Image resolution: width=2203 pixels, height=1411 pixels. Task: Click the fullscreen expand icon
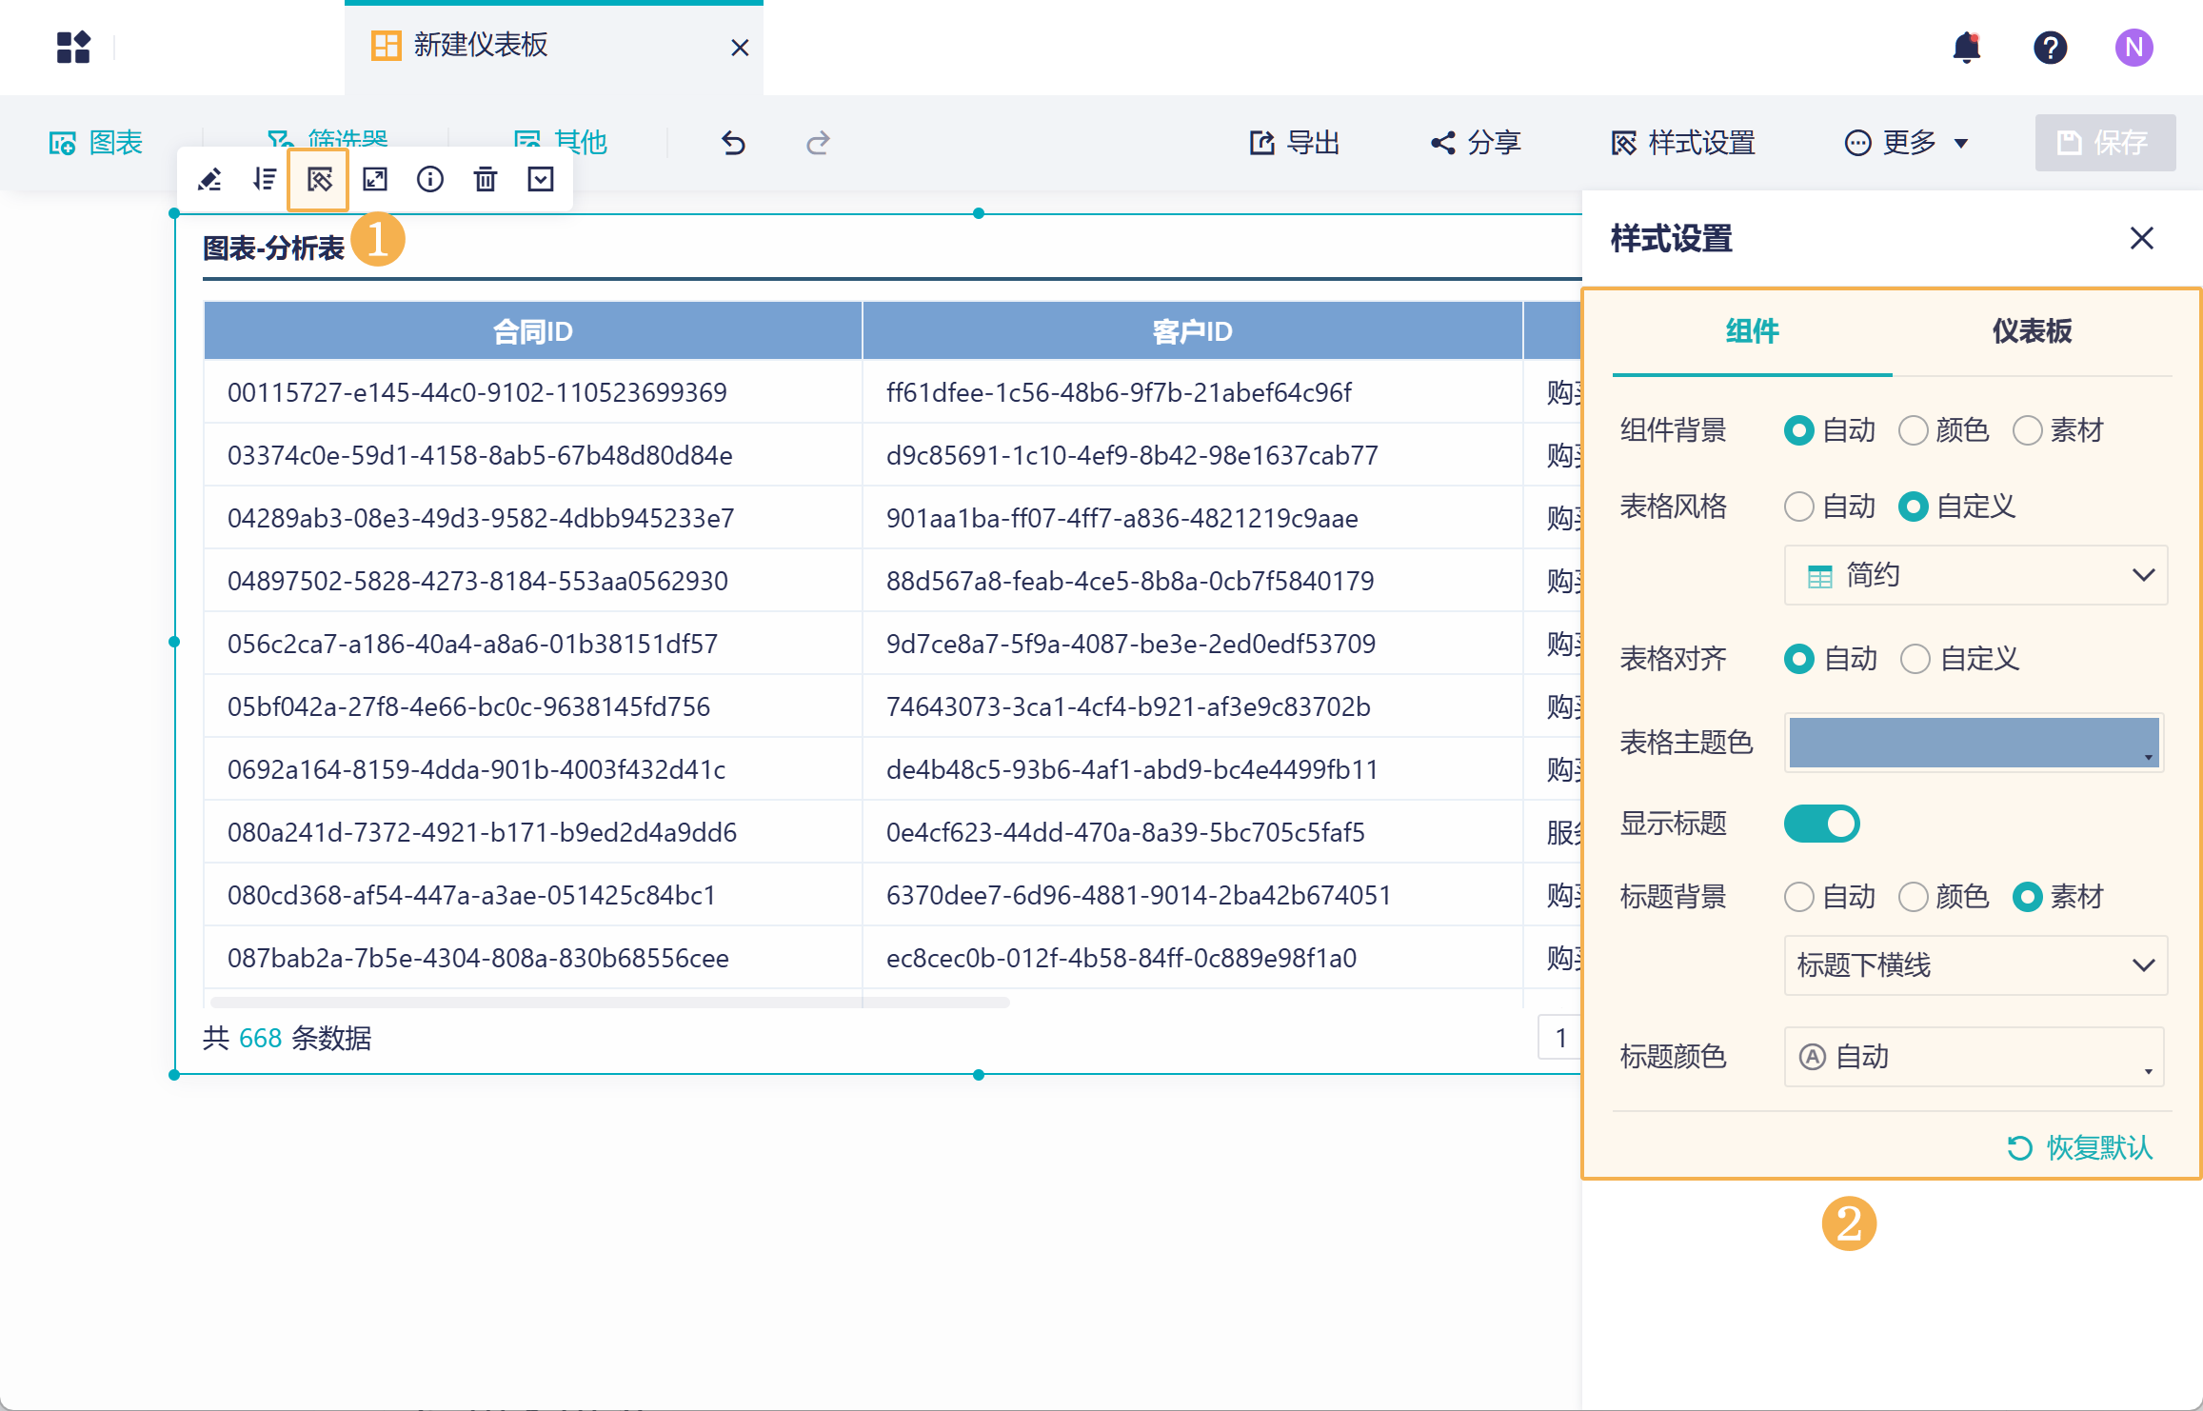coord(375,179)
